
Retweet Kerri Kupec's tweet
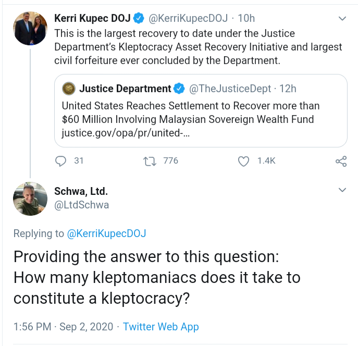(149, 161)
